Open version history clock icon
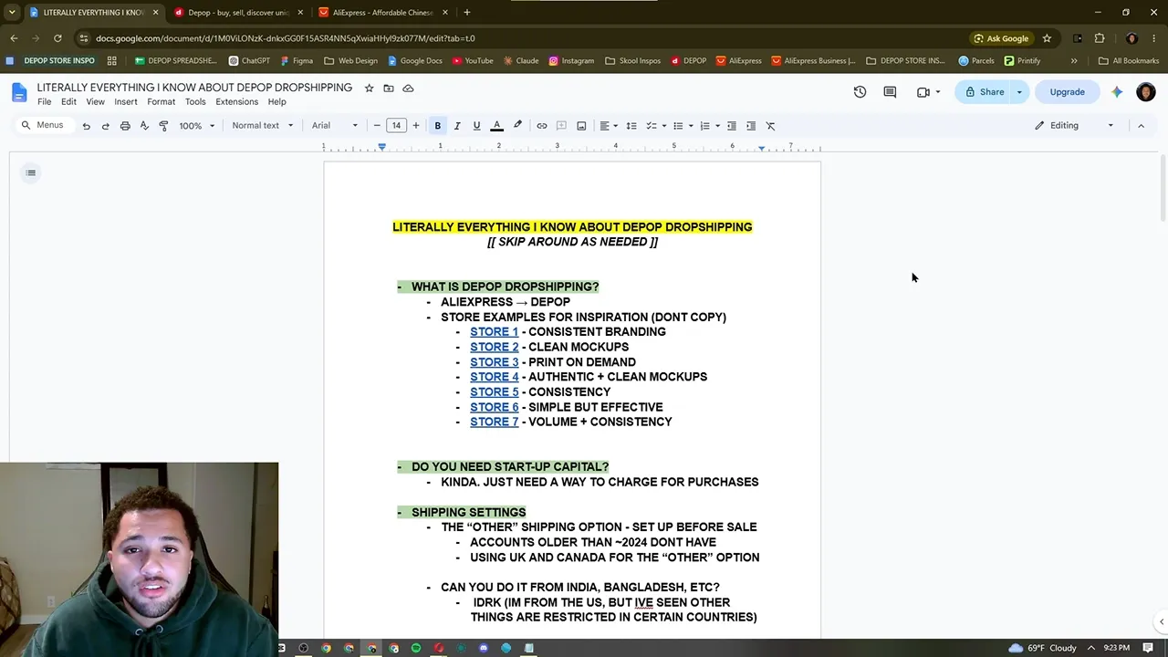This screenshot has height=657, width=1168. pyautogui.click(x=860, y=92)
